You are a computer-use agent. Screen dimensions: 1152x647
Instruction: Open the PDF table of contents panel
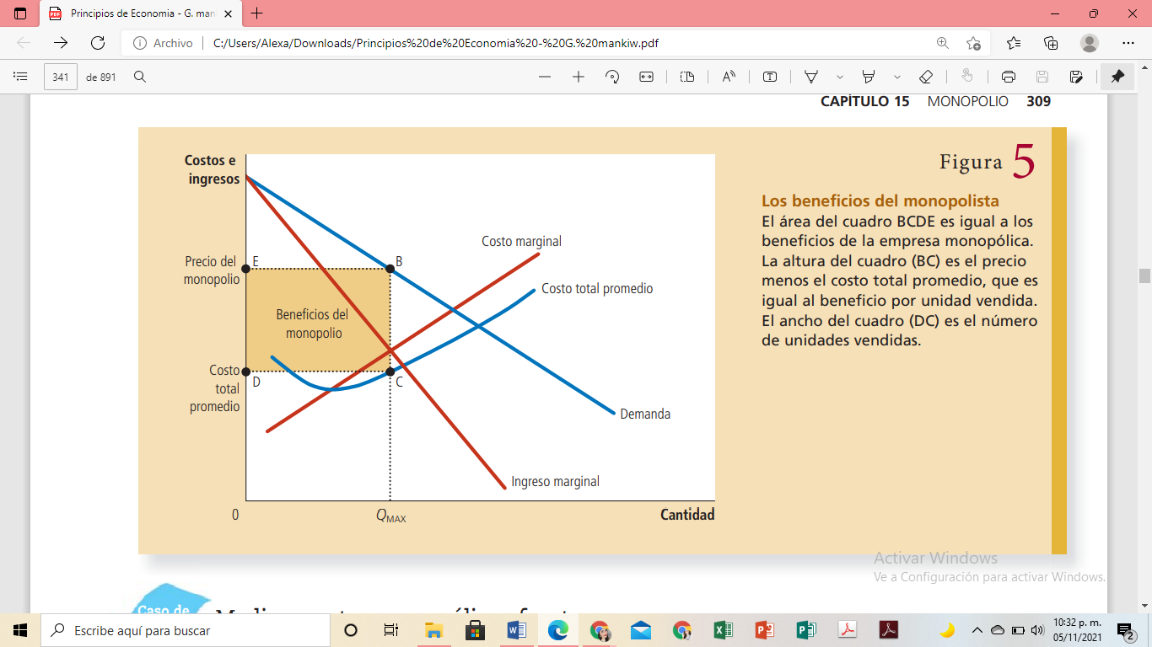[x=20, y=76]
